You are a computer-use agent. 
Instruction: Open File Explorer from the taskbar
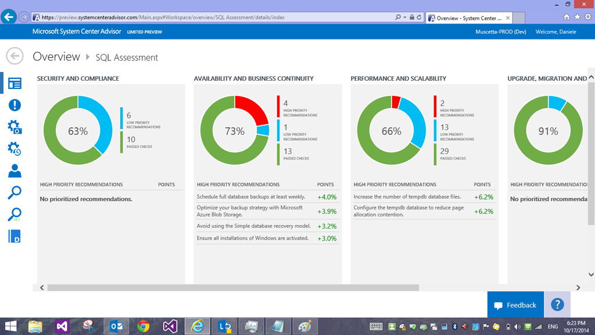click(35, 326)
